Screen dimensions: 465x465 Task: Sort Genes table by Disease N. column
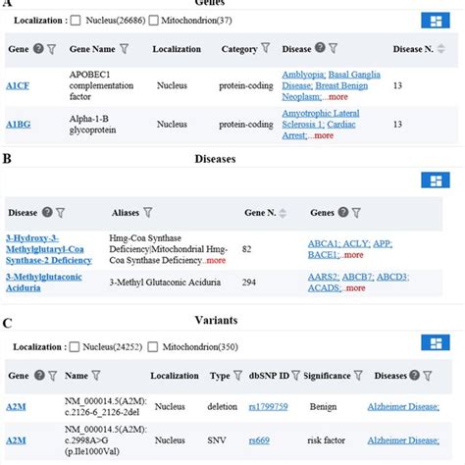(441, 49)
